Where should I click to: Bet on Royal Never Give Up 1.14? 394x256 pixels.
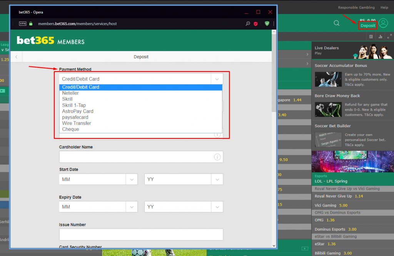(x=353, y=196)
